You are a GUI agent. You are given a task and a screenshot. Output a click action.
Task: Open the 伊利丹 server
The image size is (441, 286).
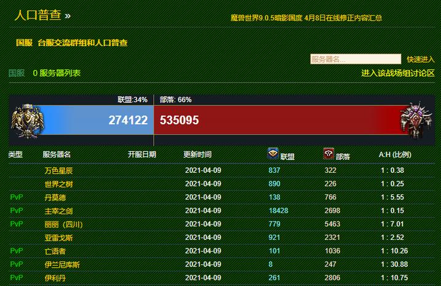(55, 278)
